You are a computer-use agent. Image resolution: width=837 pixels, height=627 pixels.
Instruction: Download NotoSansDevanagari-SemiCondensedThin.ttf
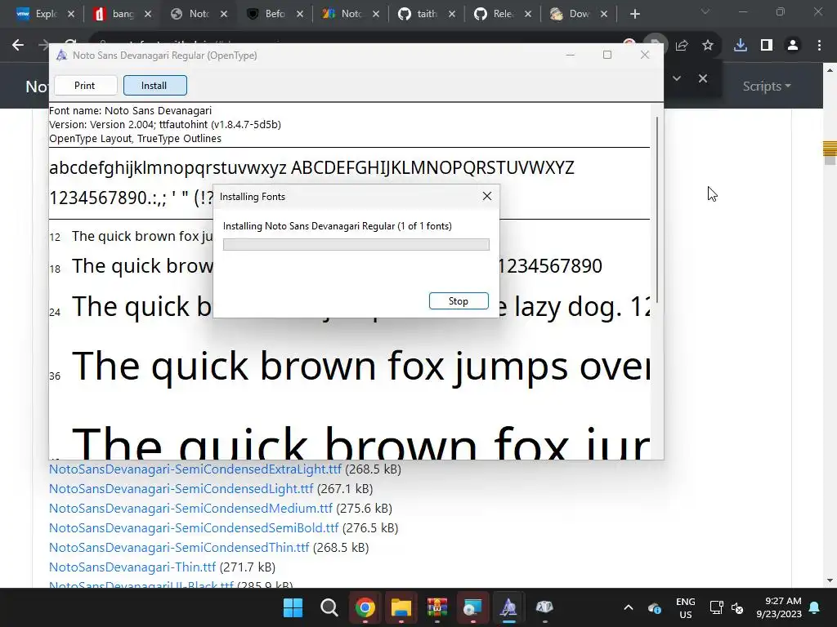click(x=179, y=548)
